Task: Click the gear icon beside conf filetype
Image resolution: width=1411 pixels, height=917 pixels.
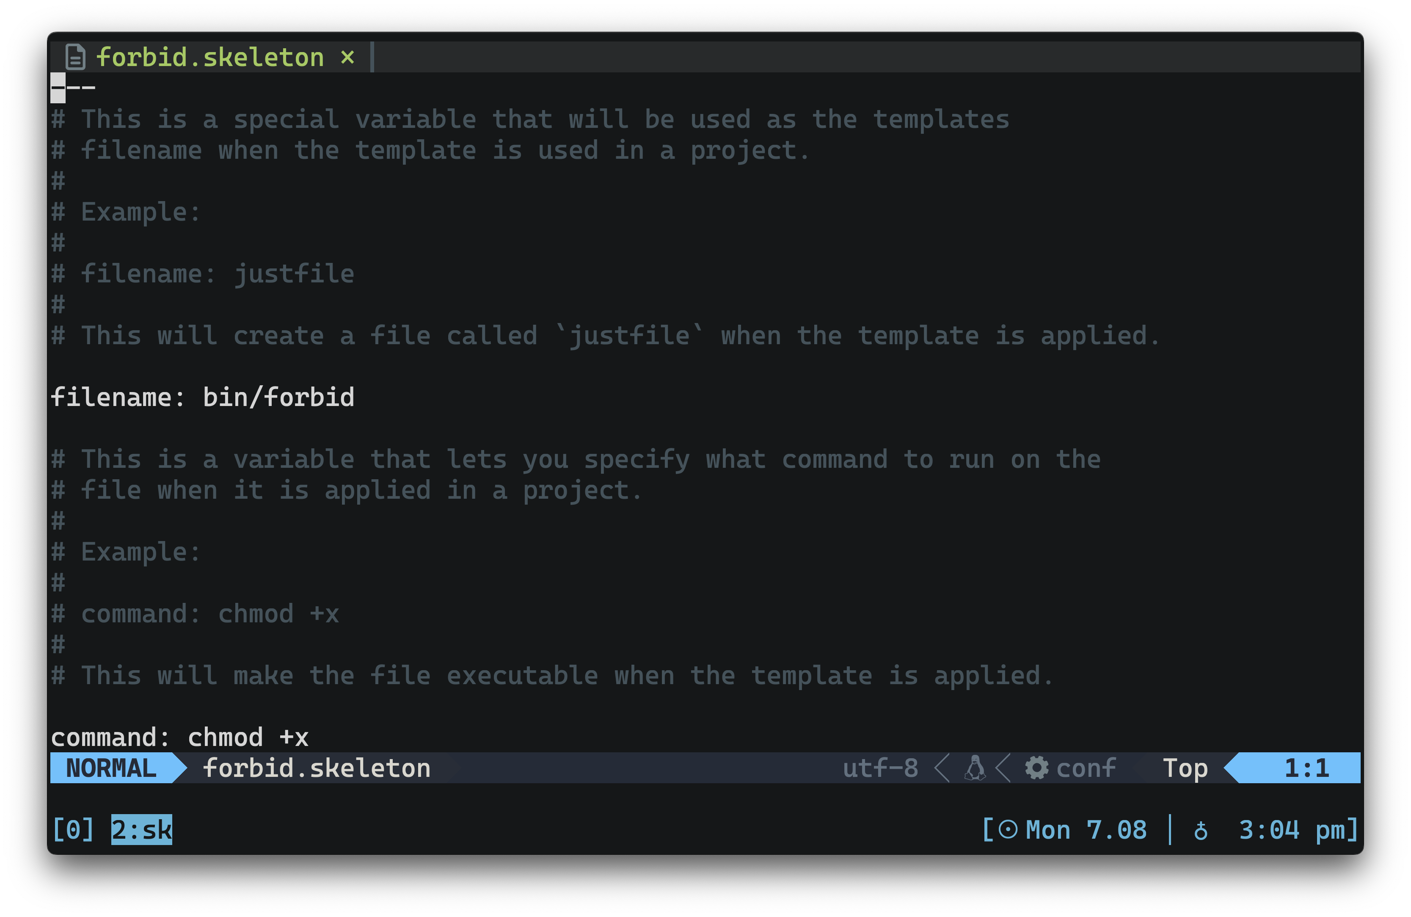Action: coord(1036,768)
